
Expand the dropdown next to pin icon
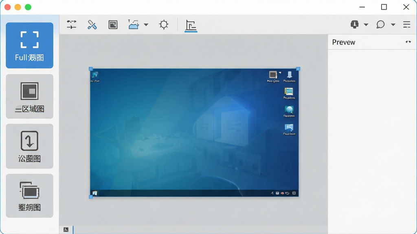(x=366, y=25)
